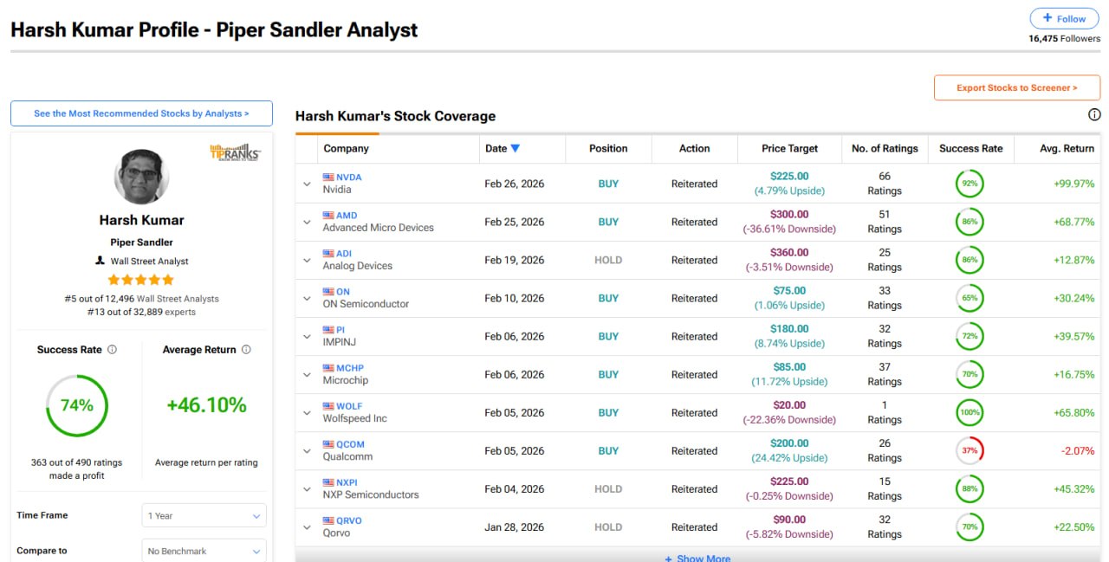Expand the IMPINJ row chevron
The image size is (1109, 562).
pyautogui.click(x=307, y=336)
